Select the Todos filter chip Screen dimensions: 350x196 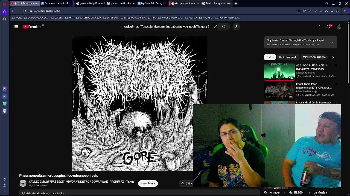pos(270,57)
